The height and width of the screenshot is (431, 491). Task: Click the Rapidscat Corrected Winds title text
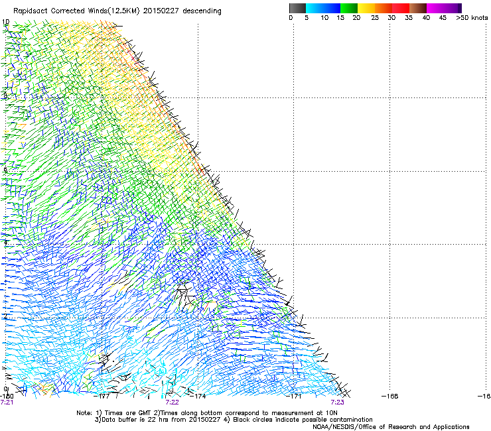coord(117,11)
